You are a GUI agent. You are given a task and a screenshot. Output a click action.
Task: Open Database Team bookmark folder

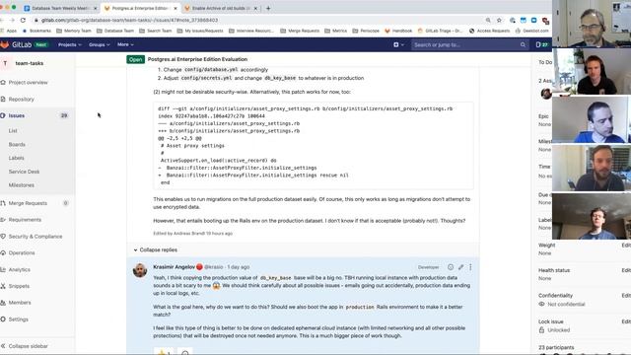(x=115, y=31)
